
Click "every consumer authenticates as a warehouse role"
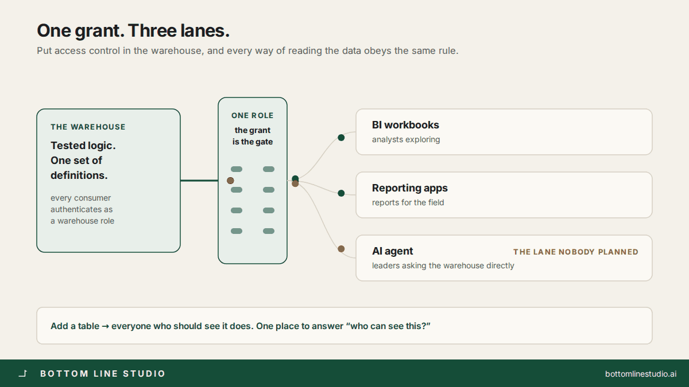82,209
